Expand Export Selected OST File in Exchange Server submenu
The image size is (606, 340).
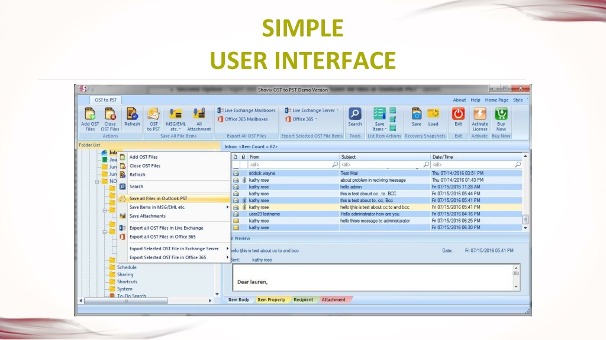click(227, 249)
